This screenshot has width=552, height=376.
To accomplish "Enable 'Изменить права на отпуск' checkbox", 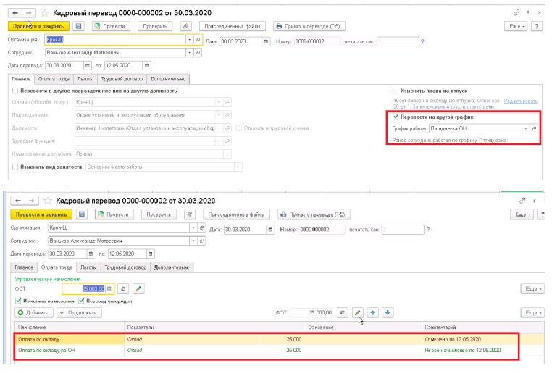I will (395, 91).
